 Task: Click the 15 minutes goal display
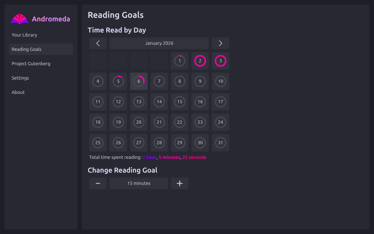tap(138, 183)
